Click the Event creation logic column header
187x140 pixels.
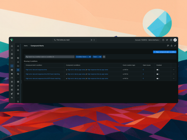coord(129,65)
